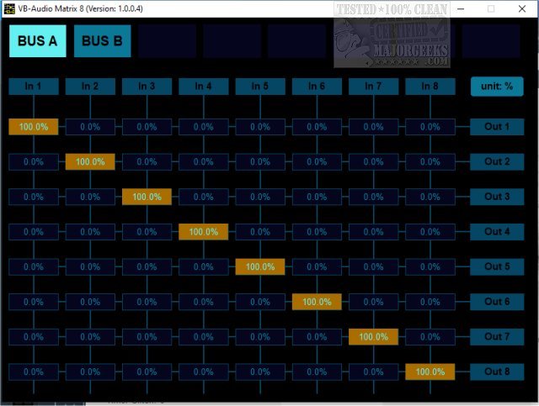Switch to the BUS B tab
539x406 pixels.
pos(102,41)
